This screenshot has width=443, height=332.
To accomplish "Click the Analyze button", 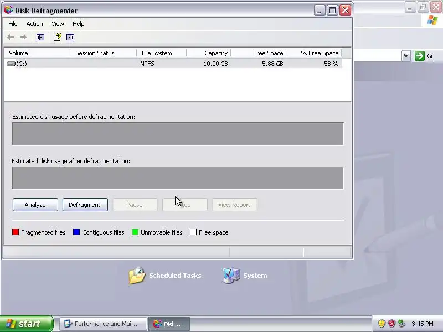I will (35, 205).
